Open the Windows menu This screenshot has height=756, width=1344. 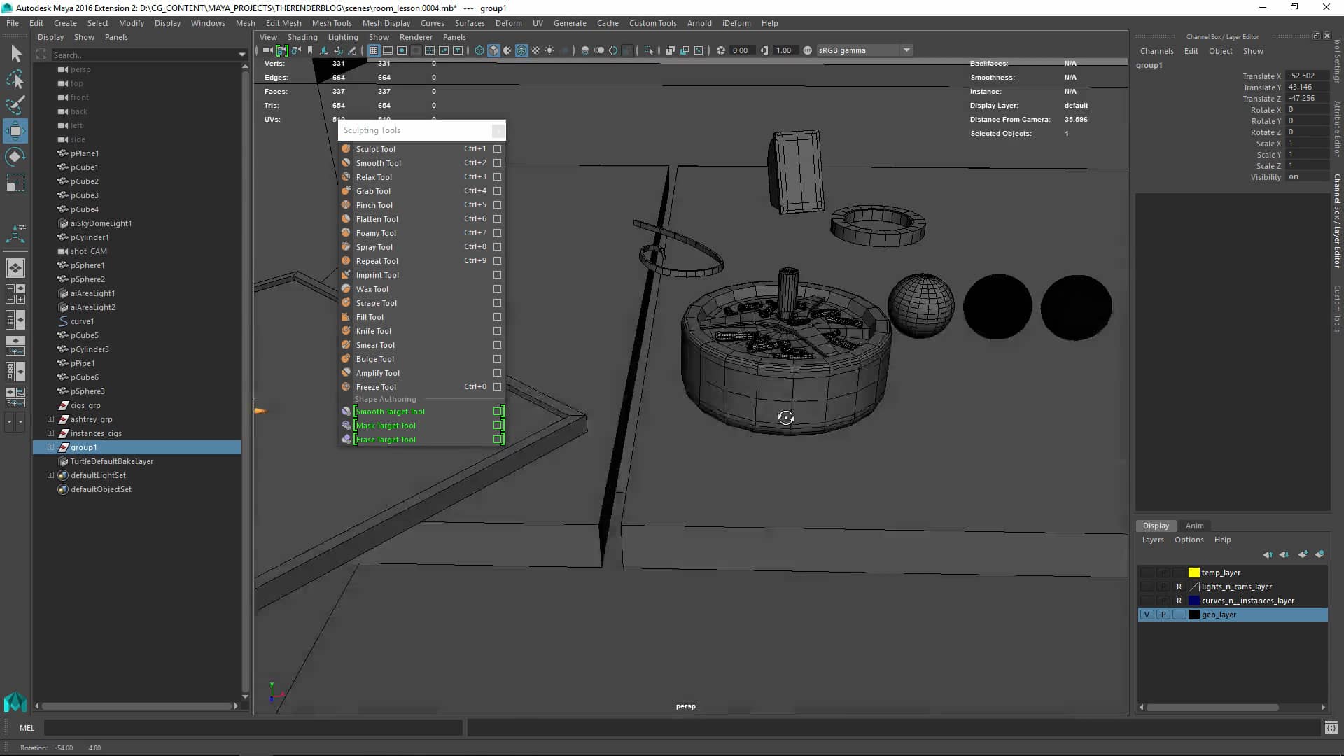tap(207, 22)
